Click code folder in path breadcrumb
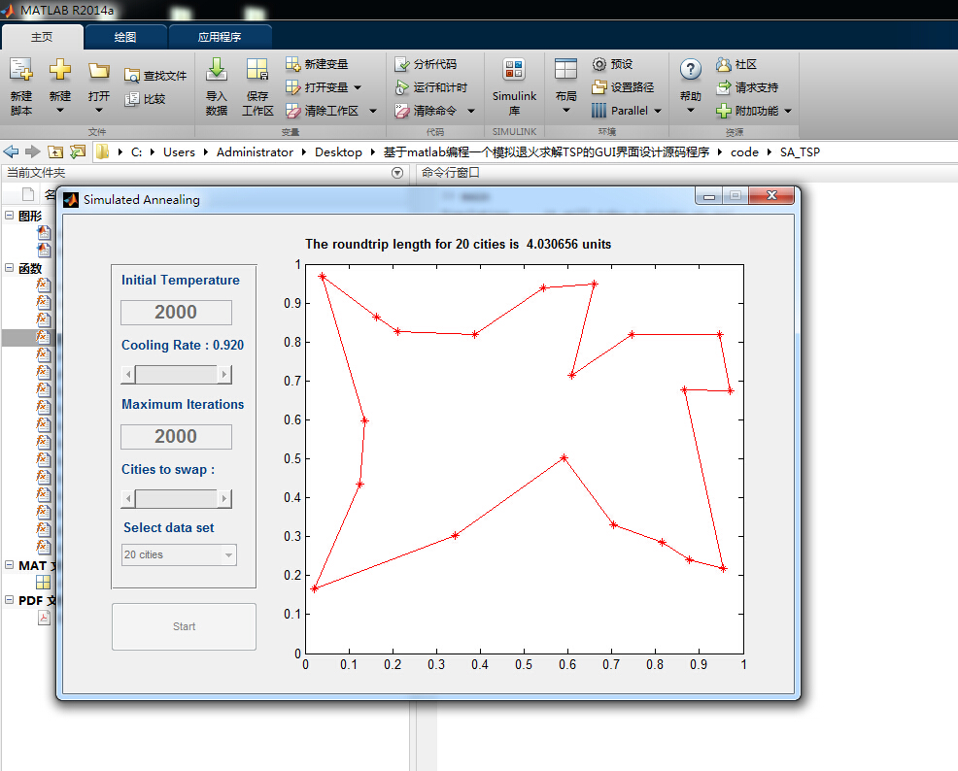The height and width of the screenshot is (771, 958). [744, 152]
